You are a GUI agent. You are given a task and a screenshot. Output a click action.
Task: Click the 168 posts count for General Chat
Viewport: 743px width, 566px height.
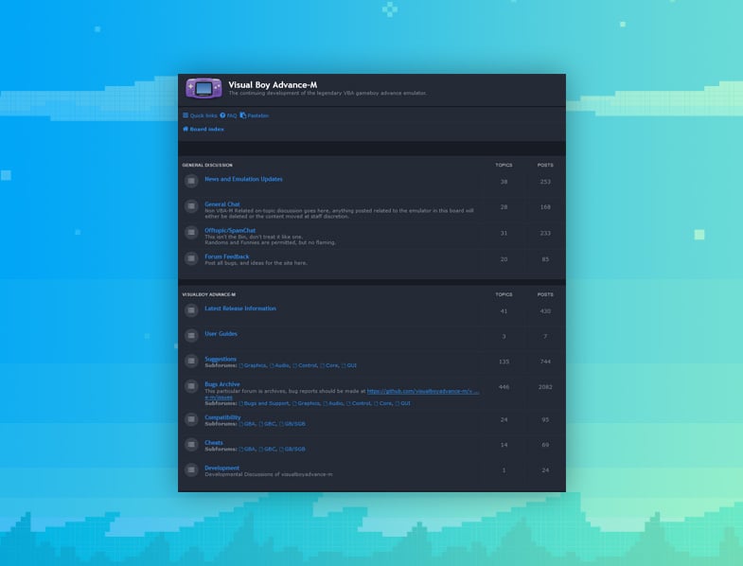[x=545, y=206]
